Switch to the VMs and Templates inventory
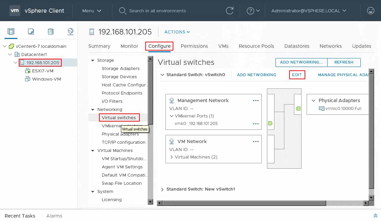The image size is (381, 221). pyautogui.click(x=30, y=31)
